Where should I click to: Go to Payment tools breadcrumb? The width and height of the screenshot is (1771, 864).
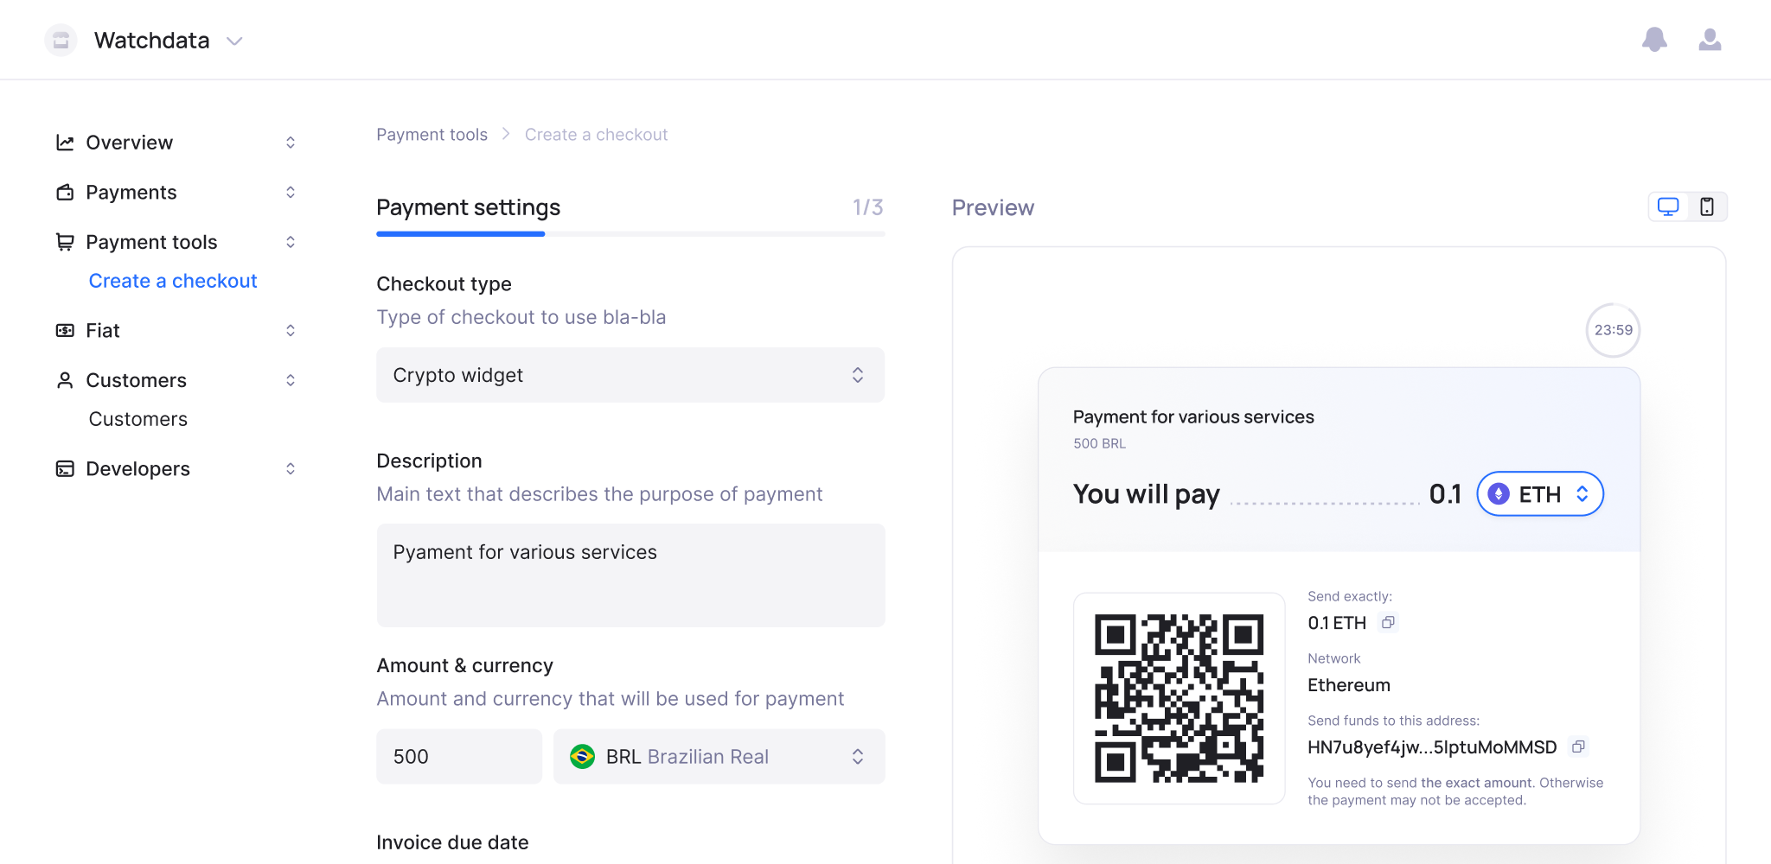pyautogui.click(x=432, y=135)
